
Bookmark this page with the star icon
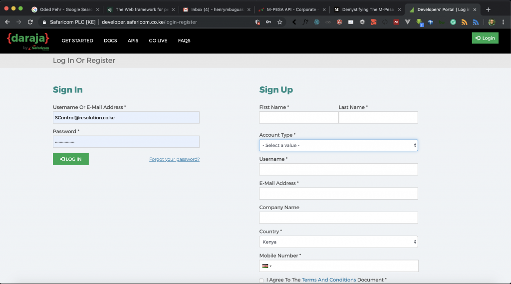[279, 22]
